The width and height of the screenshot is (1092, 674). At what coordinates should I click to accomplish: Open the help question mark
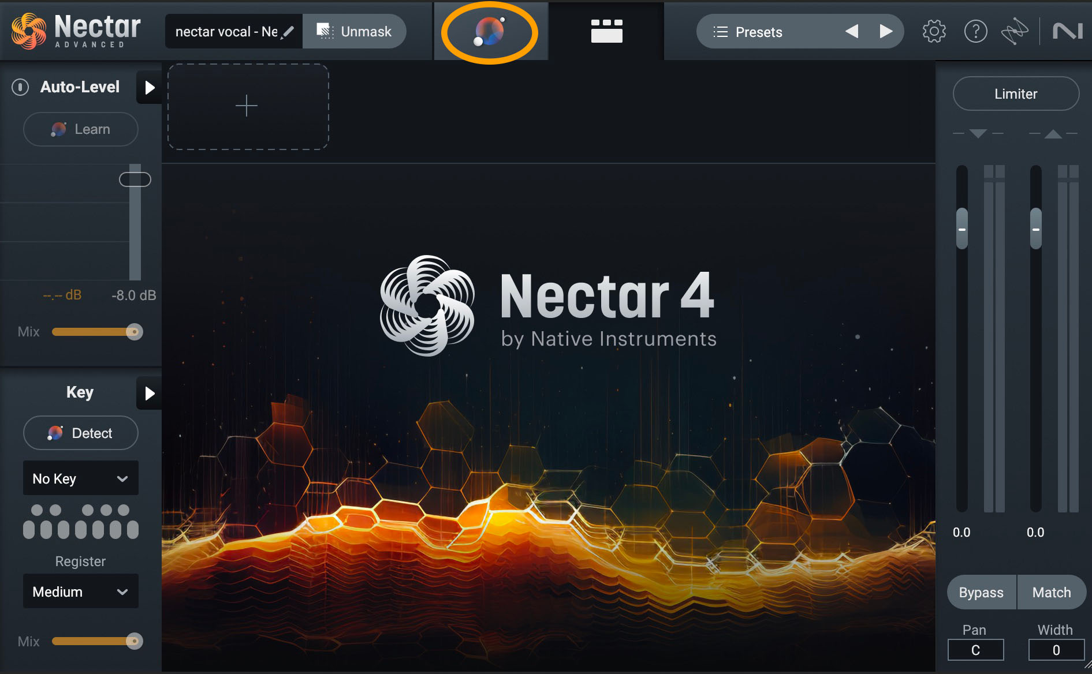point(975,31)
